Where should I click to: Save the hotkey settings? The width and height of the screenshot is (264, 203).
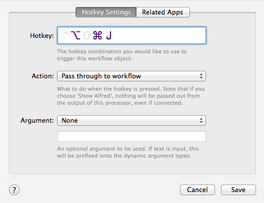click(x=238, y=190)
